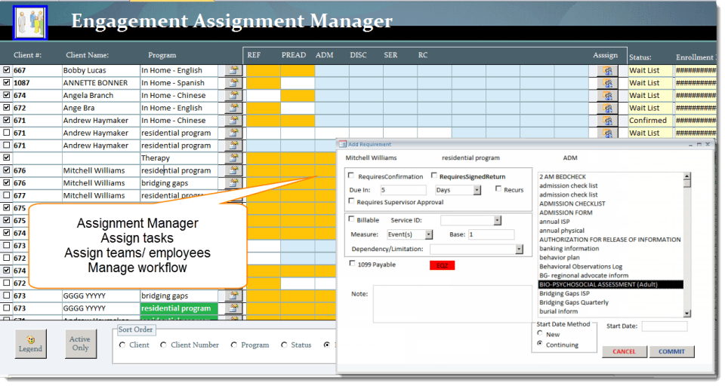Uncheck the checkbox for client 667
The height and width of the screenshot is (386, 725).
pyautogui.click(x=7, y=69)
